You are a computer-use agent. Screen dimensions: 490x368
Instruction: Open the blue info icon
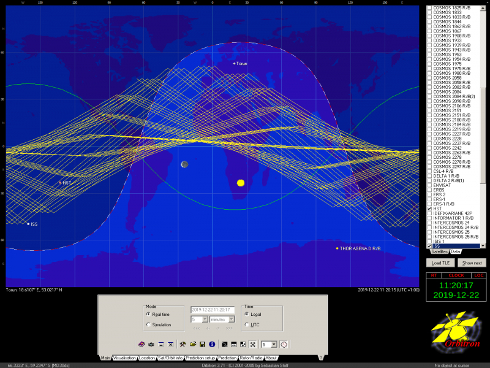[211, 345]
